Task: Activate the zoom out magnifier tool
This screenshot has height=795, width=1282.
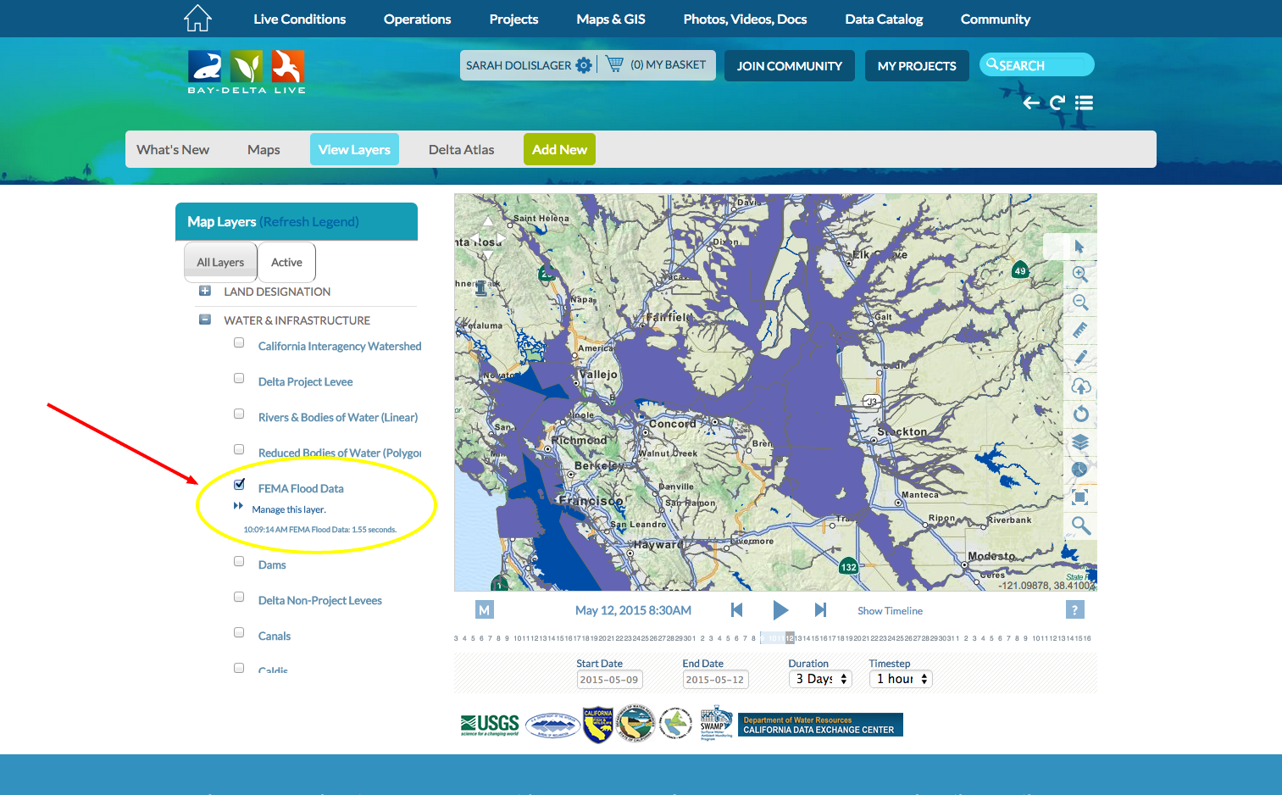Action: tap(1080, 302)
